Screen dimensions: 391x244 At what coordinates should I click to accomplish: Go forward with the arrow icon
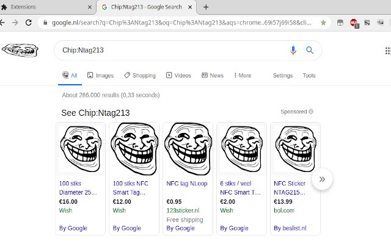(x=15, y=23)
